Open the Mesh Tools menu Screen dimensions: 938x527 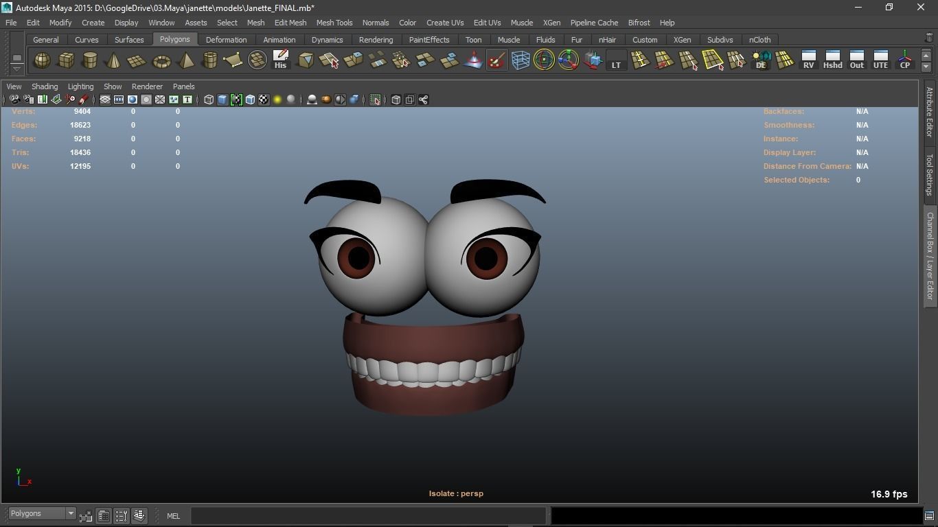coord(334,23)
